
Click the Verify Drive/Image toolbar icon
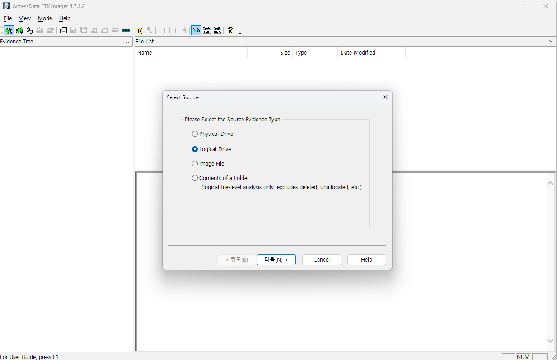pyautogui.click(x=115, y=30)
